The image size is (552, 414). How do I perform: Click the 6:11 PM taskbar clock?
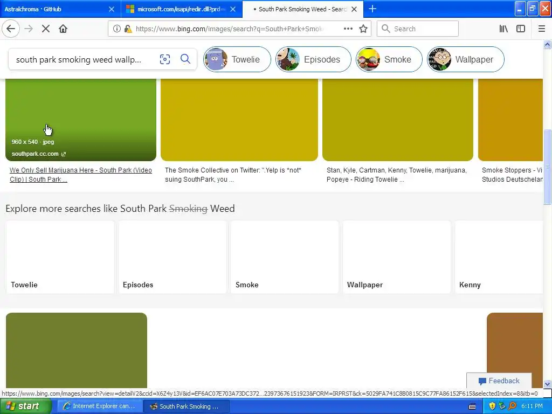(532, 406)
